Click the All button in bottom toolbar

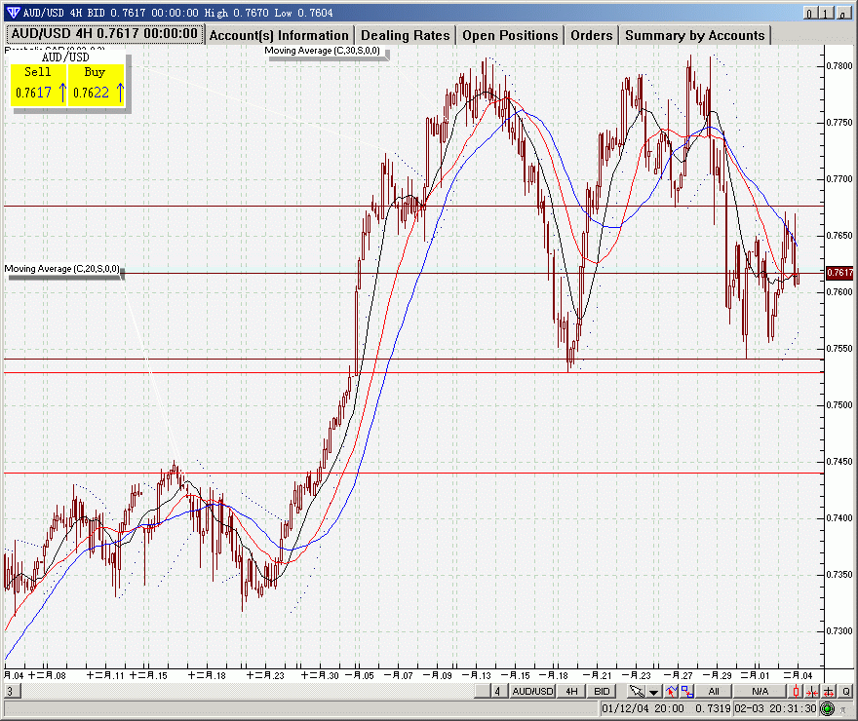(x=714, y=692)
